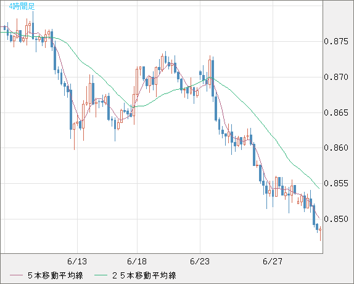
Task: Click the purple 5-bar average legend line
Action: pos(16,275)
